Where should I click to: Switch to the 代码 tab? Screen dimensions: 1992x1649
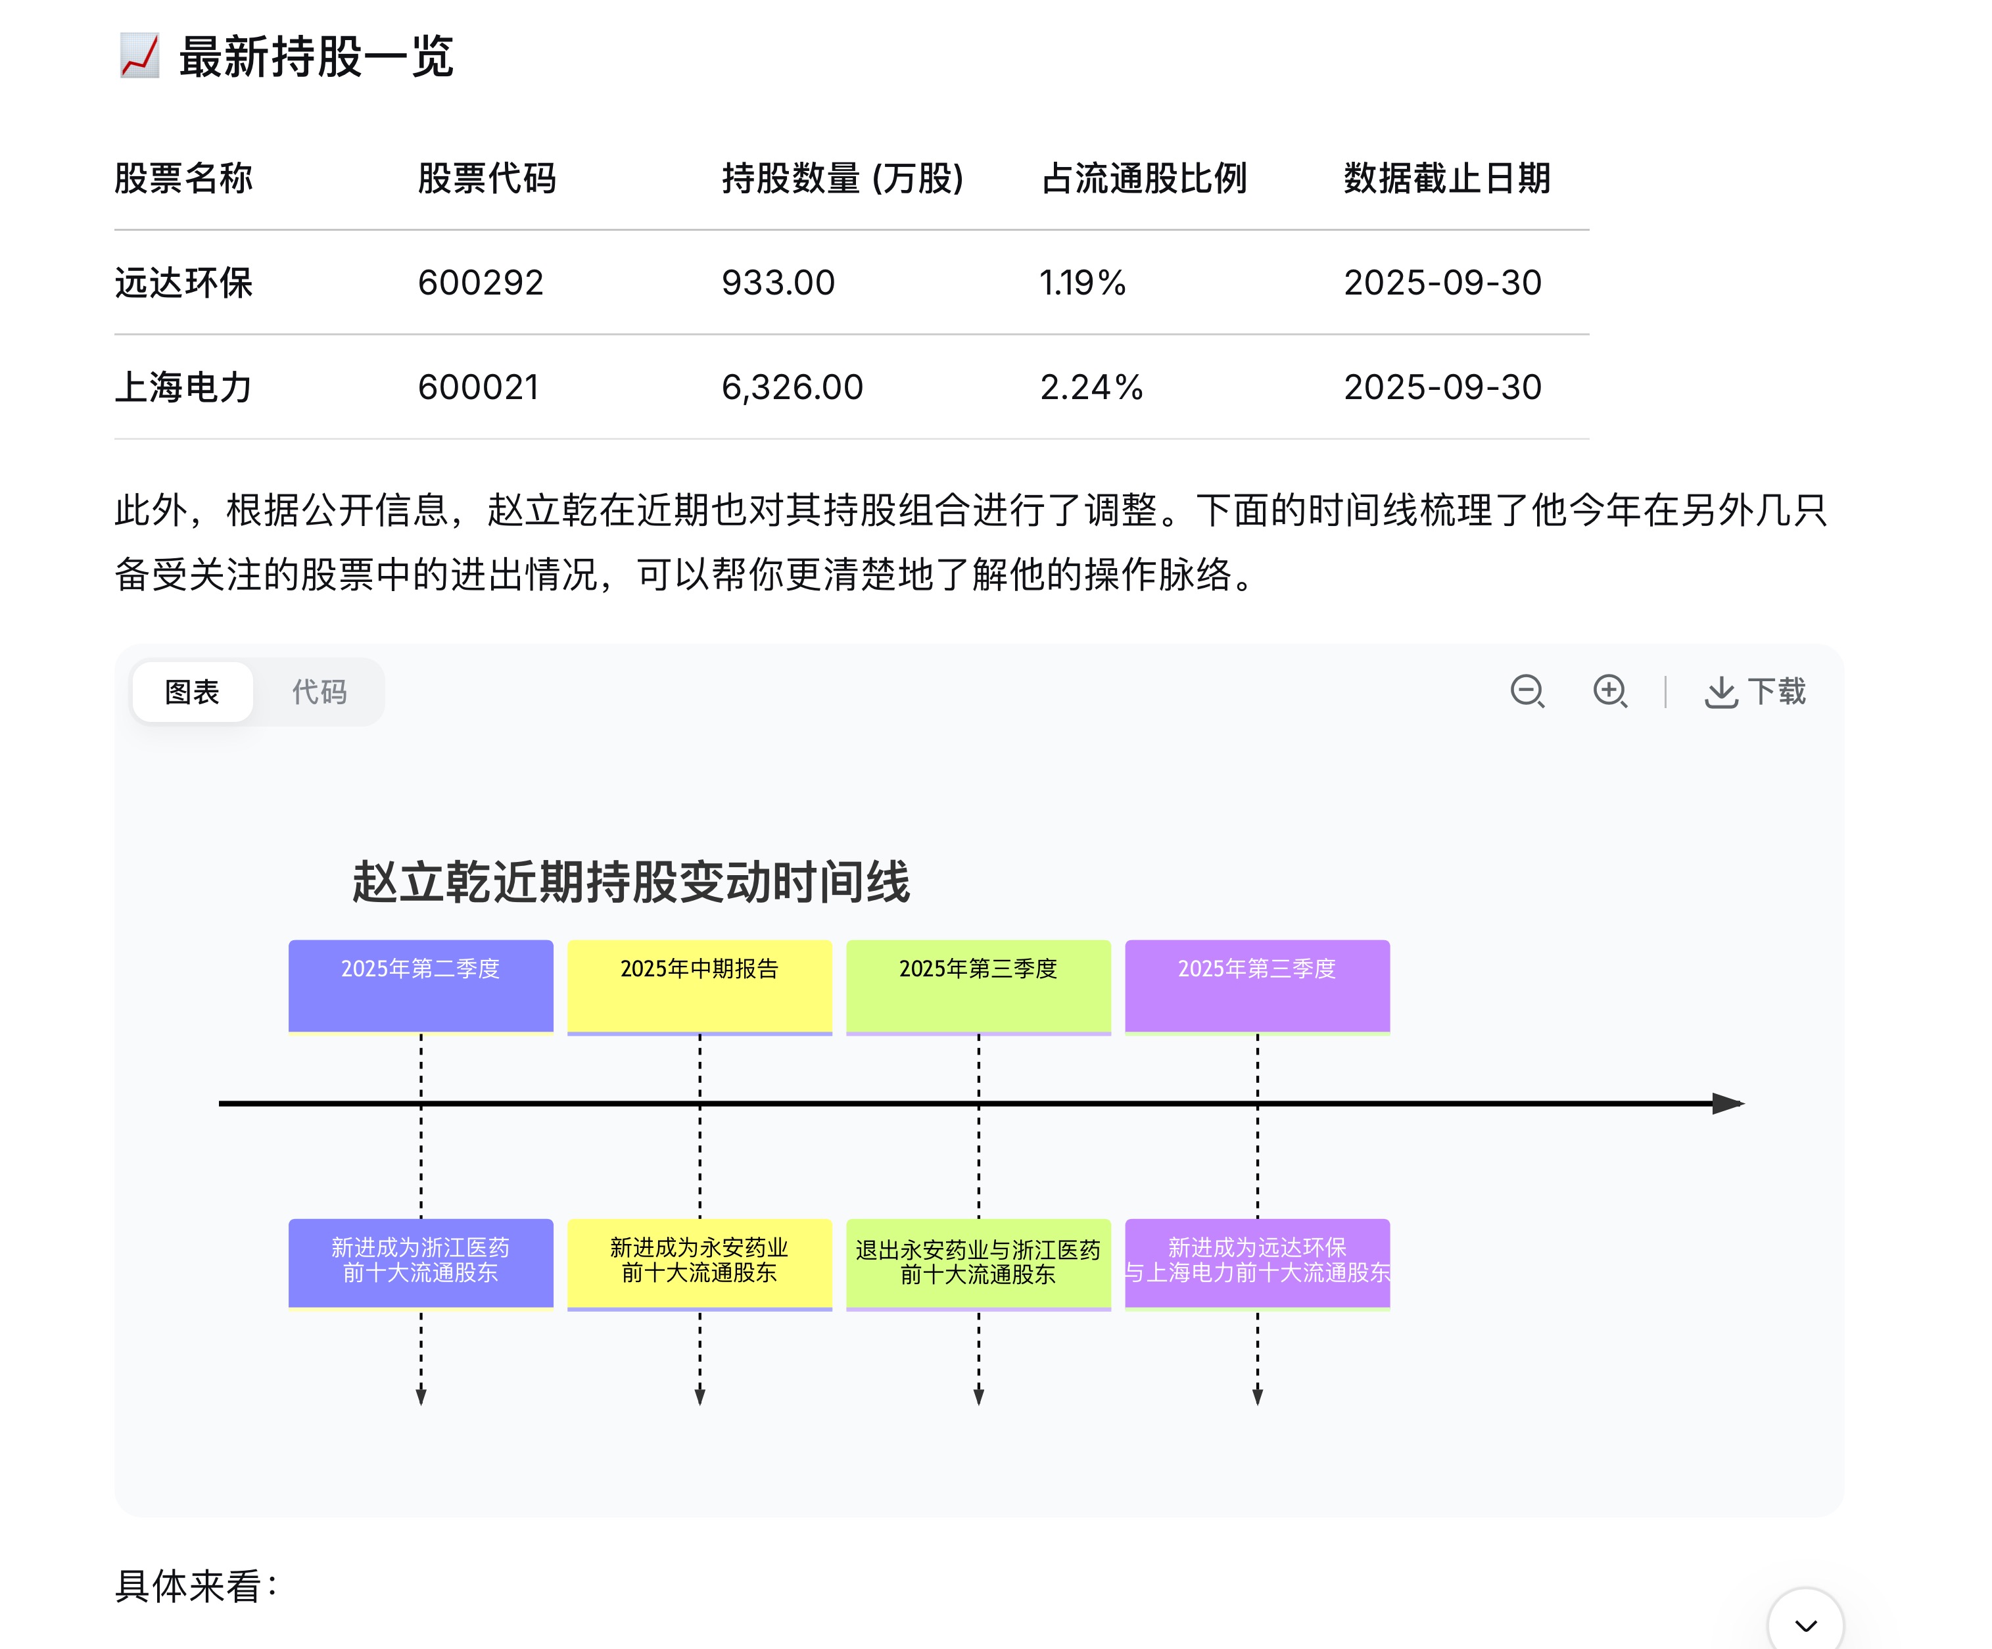tap(319, 692)
